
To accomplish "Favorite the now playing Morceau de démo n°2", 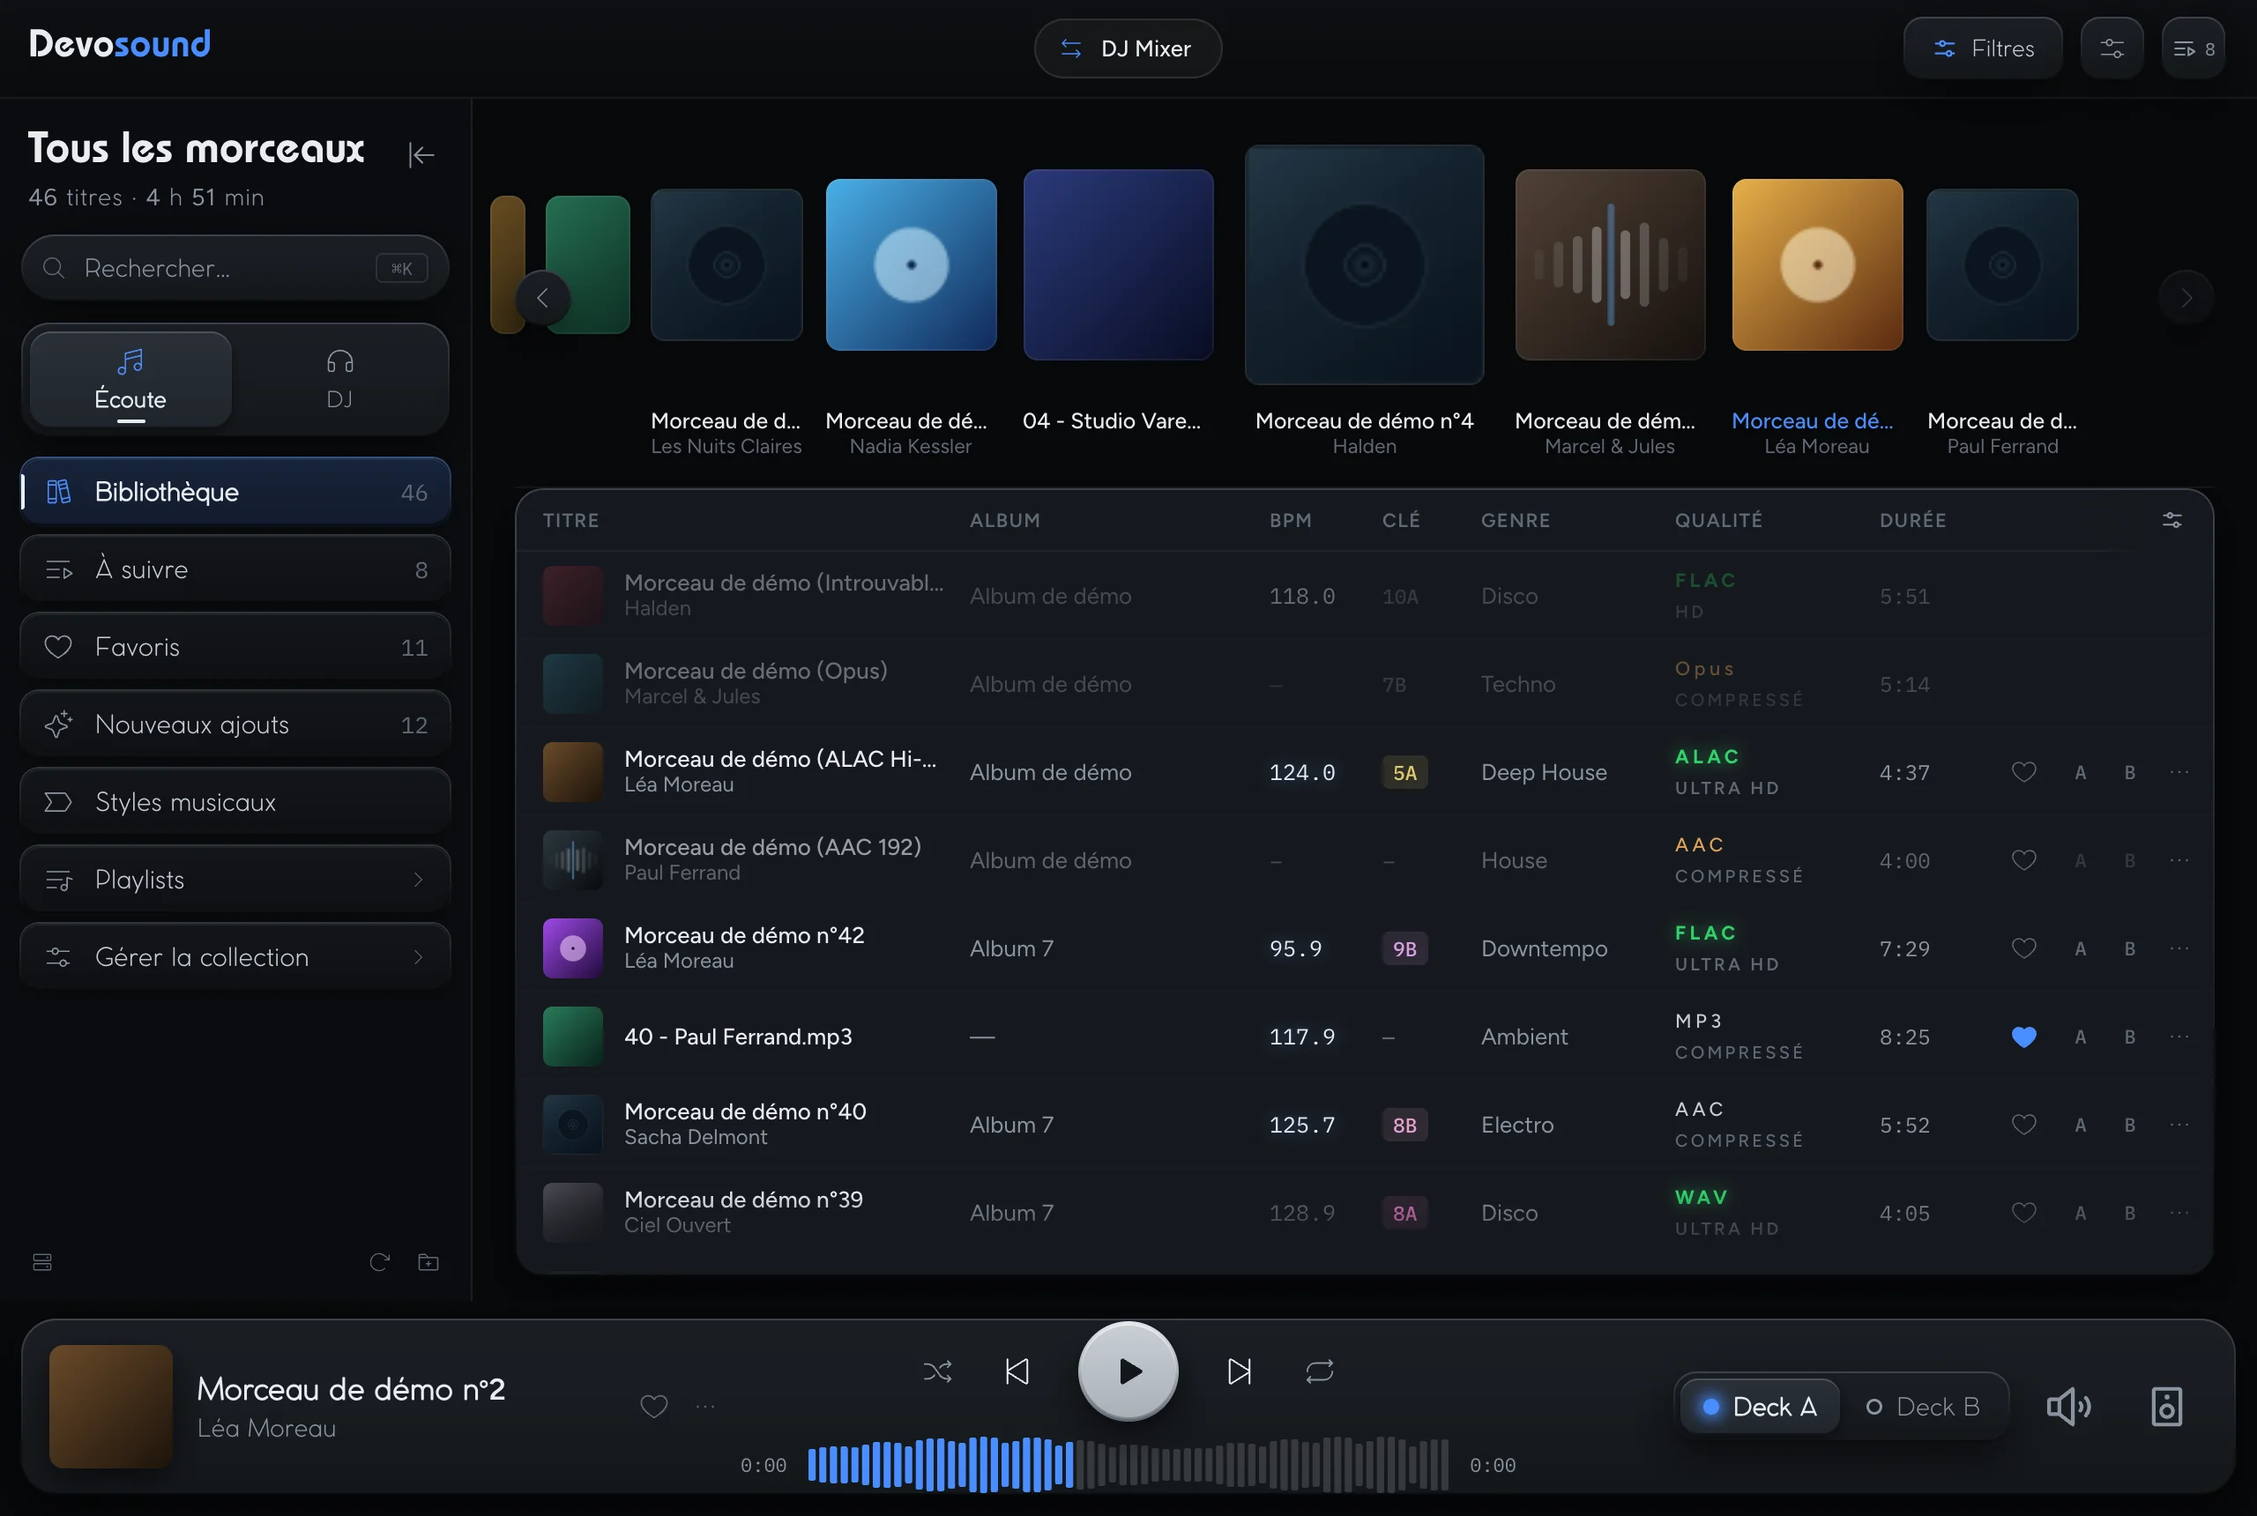I will (653, 1407).
